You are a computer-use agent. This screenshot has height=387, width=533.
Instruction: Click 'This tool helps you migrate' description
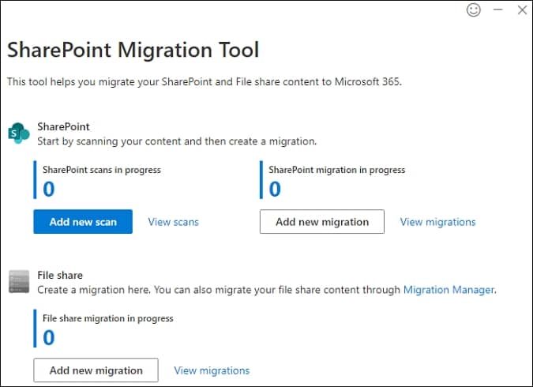(205, 81)
